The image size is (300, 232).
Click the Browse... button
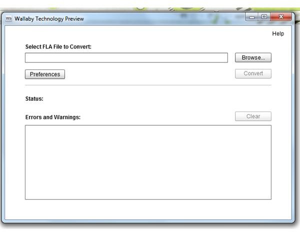click(253, 57)
